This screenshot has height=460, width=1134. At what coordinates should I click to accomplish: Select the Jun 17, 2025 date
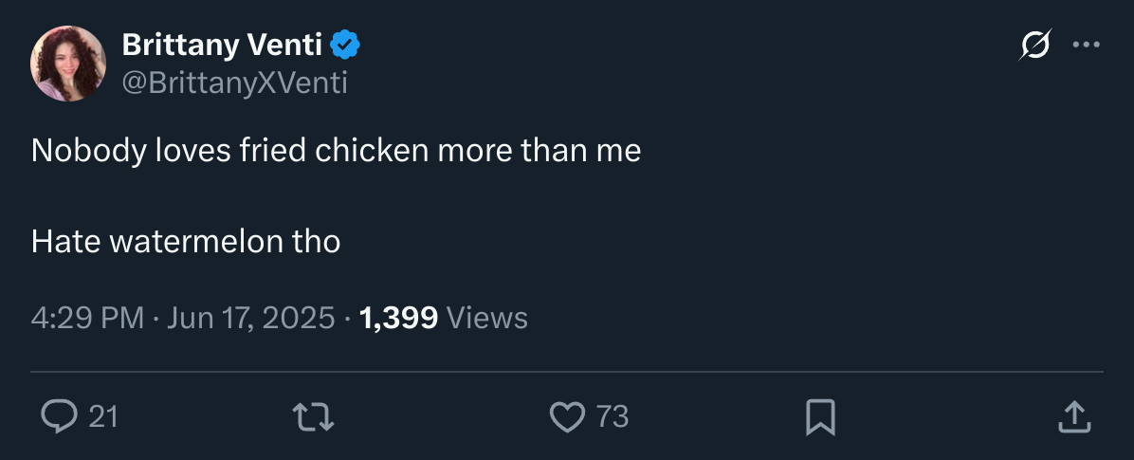tap(251, 318)
